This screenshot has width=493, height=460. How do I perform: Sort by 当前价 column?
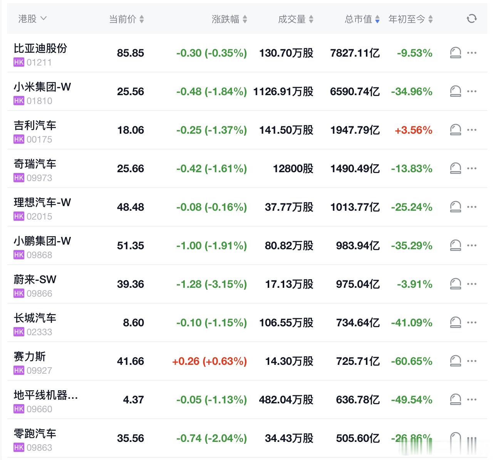point(126,19)
